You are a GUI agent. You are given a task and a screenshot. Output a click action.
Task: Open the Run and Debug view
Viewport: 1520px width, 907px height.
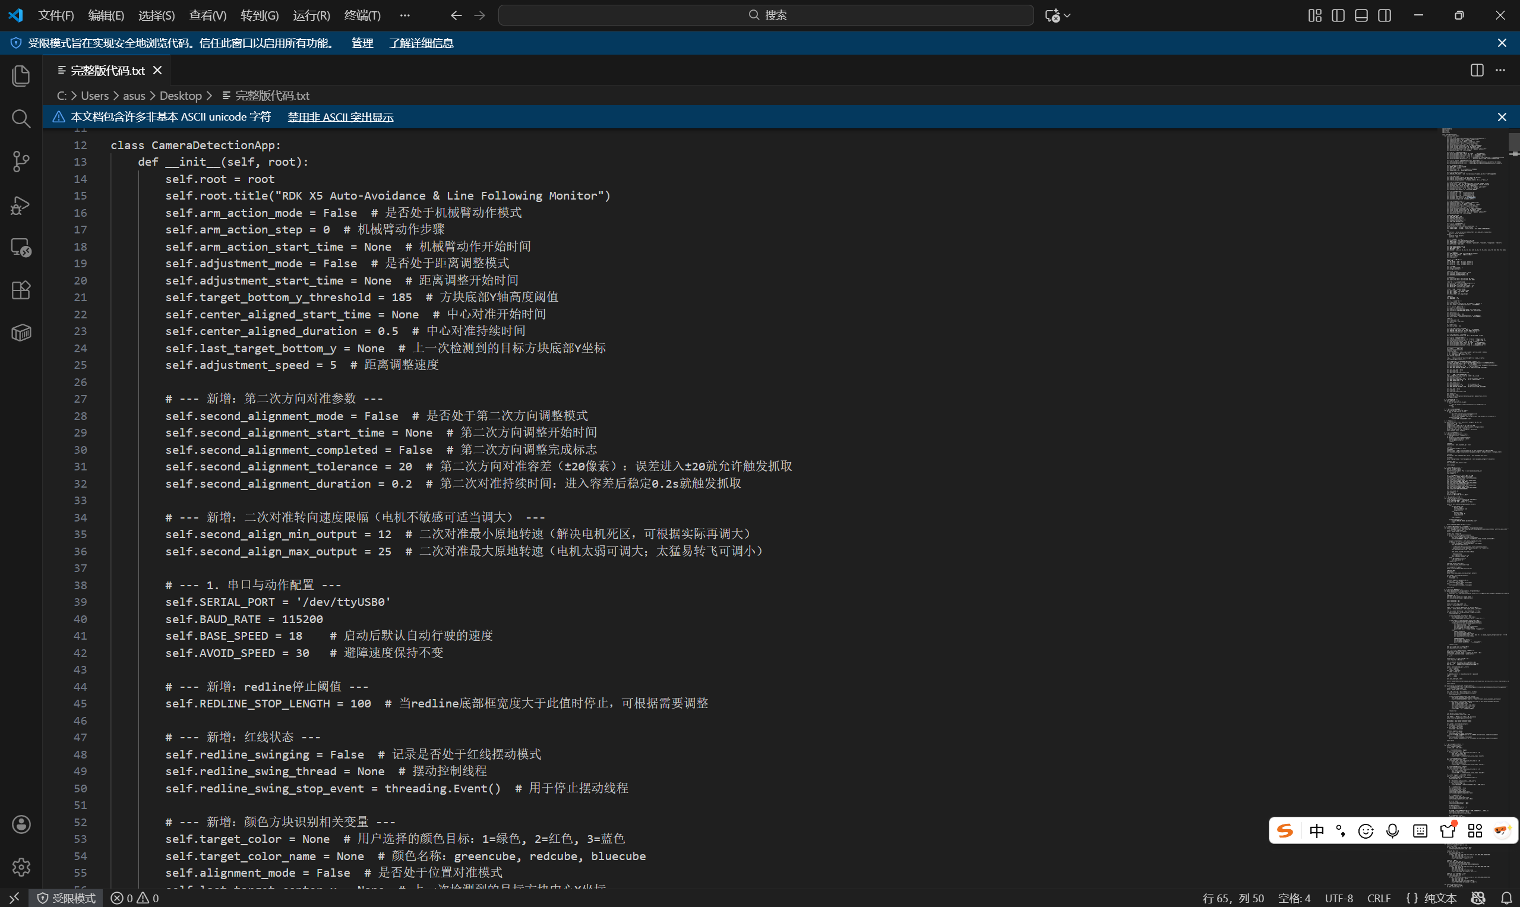tap(21, 205)
